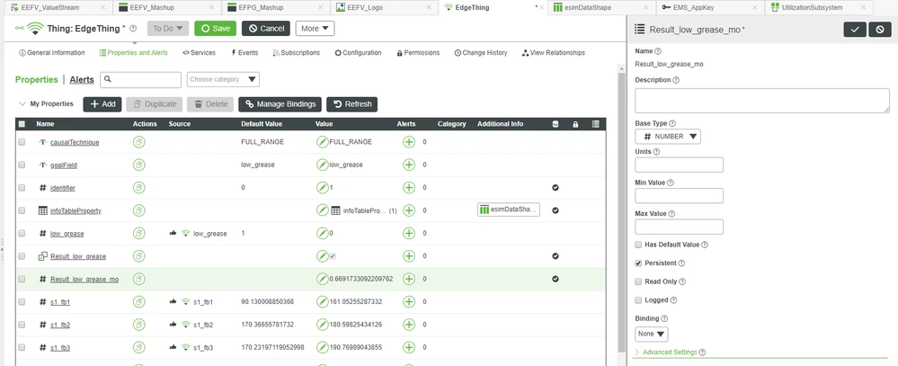The height and width of the screenshot is (366, 898).
Task: Uncheck the Persistent checkbox
Action: 638,263
